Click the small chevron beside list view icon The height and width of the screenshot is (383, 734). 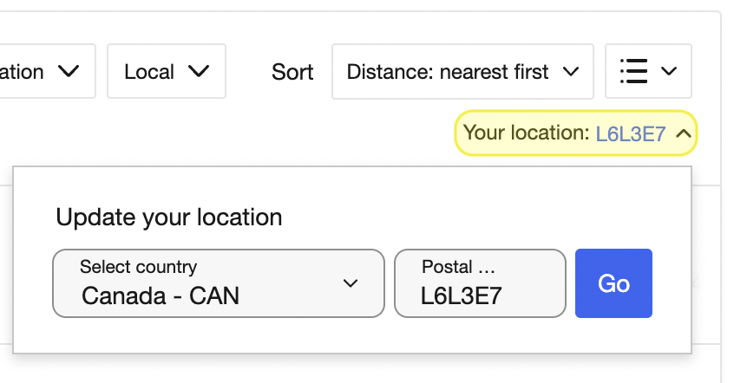[x=668, y=71]
